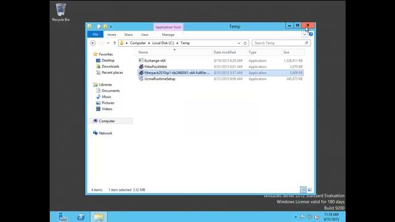Switch to the Home ribbon tab
Screen dimensions: 395x222
click(112, 35)
